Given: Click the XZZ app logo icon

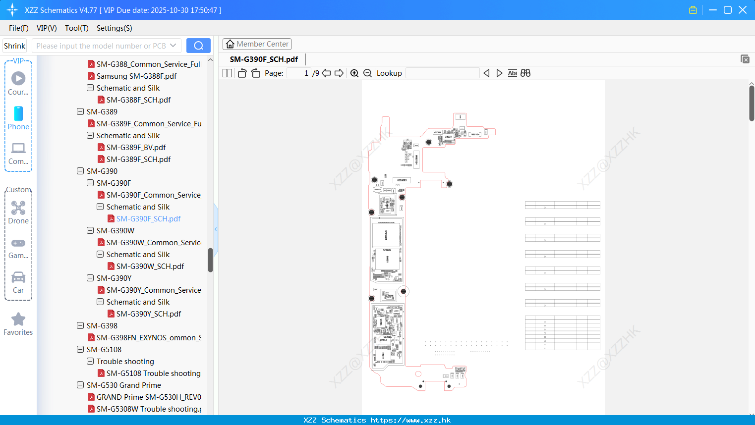Looking at the screenshot, I should click(12, 10).
